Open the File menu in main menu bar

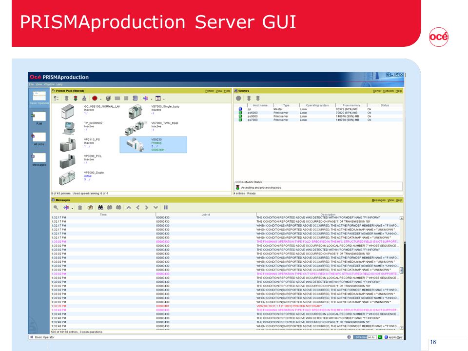31,84
